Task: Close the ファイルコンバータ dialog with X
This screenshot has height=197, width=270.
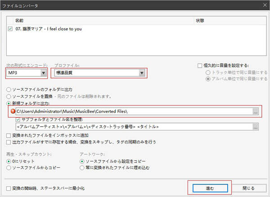Action: (x=265, y=5)
